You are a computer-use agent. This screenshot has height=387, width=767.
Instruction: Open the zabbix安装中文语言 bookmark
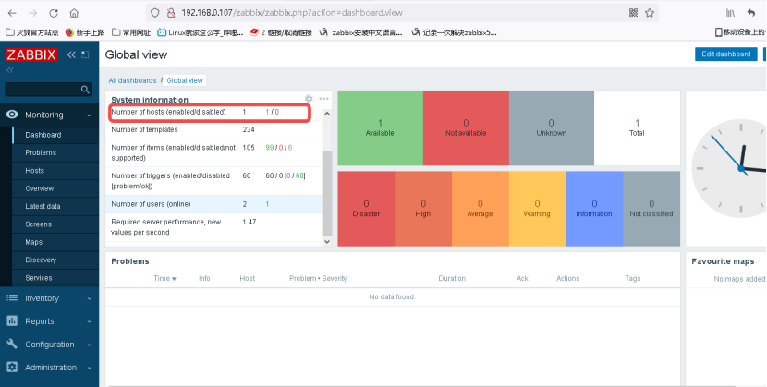(361, 32)
